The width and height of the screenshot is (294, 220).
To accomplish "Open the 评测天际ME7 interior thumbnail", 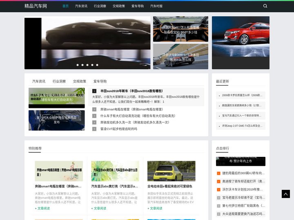I will [180, 29].
